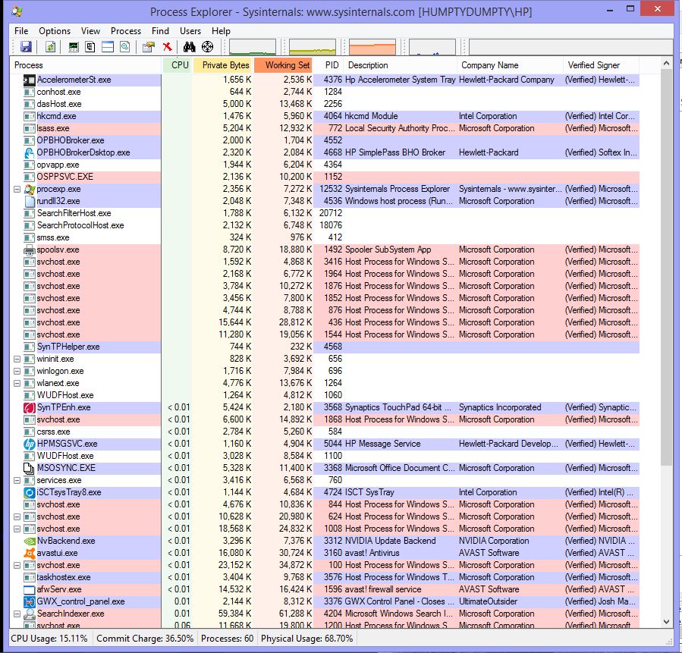
Task: Click the SearchIndexer.exe magnifier icon
Action: coord(29,614)
